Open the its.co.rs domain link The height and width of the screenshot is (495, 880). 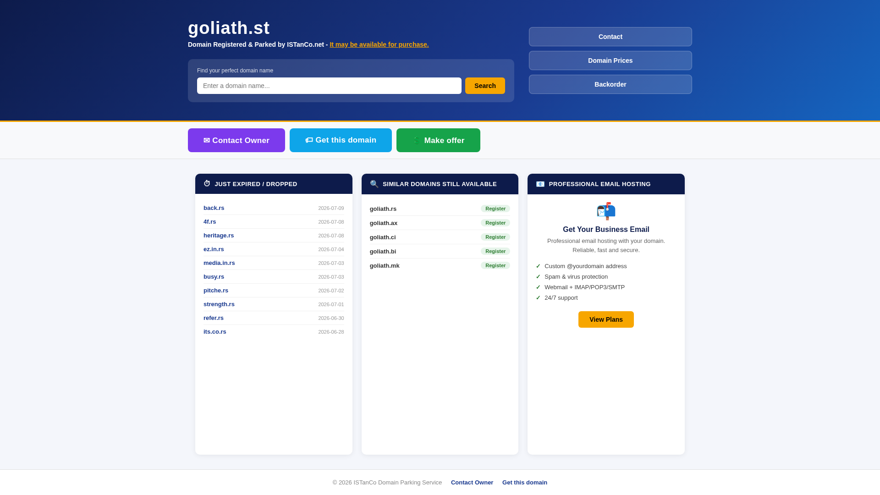pyautogui.click(x=215, y=332)
